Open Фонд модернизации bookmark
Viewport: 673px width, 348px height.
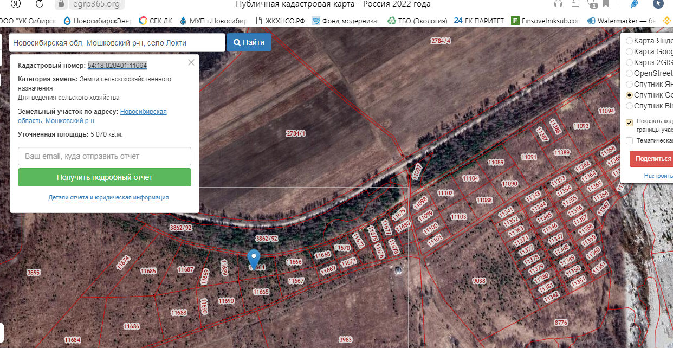point(345,21)
